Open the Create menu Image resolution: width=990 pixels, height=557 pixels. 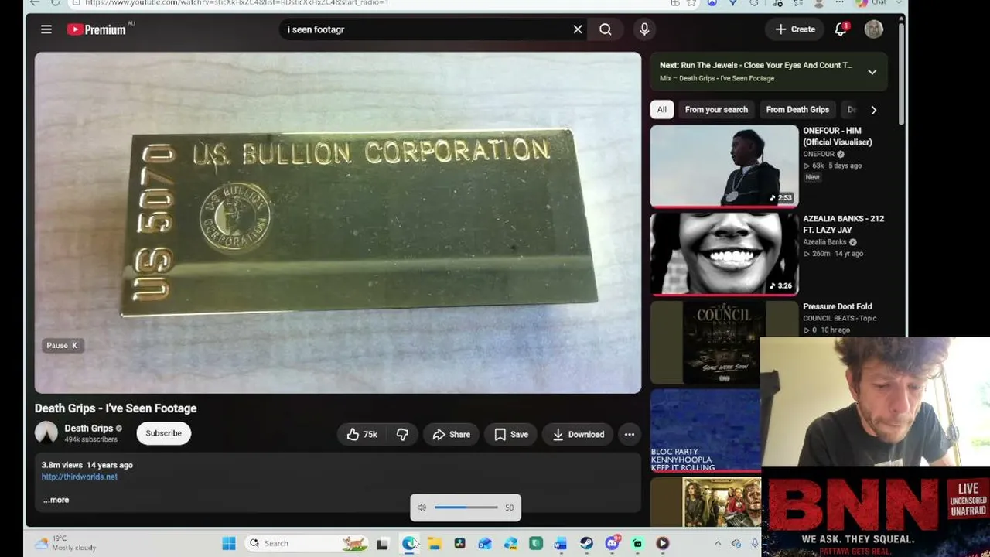point(795,29)
